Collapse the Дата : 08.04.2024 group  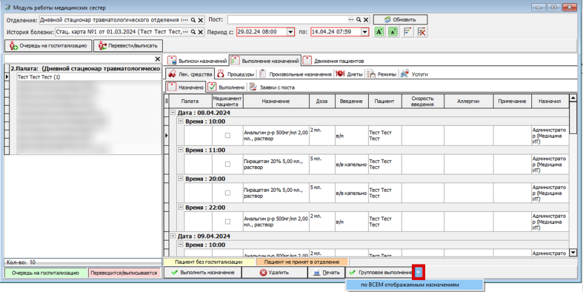(172, 112)
